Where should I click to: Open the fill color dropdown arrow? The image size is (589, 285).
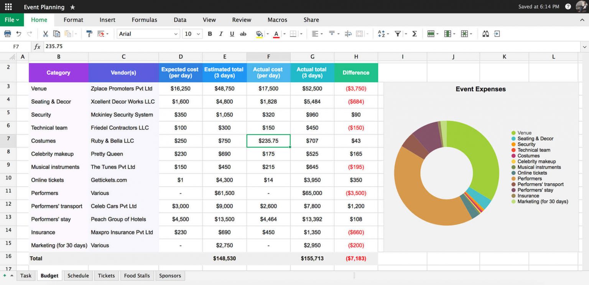click(267, 34)
